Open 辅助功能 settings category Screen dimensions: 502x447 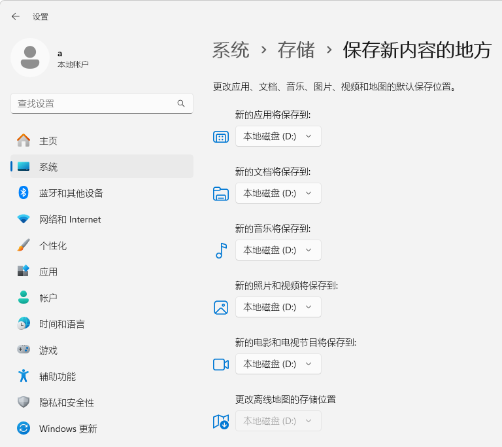[x=102, y=376]
